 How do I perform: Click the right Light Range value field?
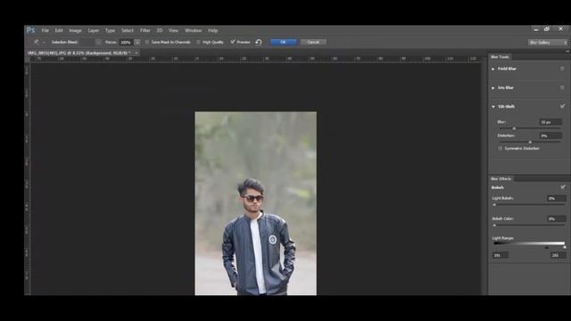[559, 256]
